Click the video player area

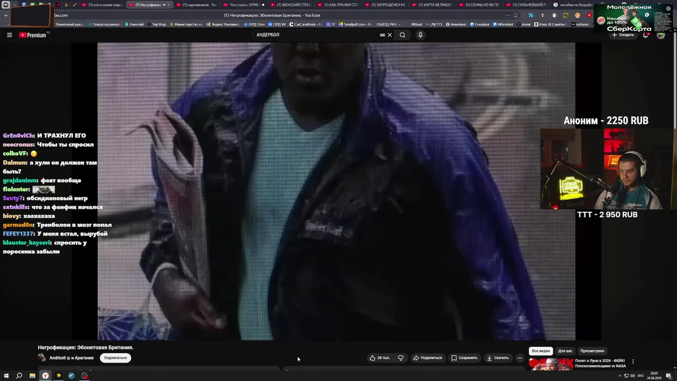click(336, 192)
